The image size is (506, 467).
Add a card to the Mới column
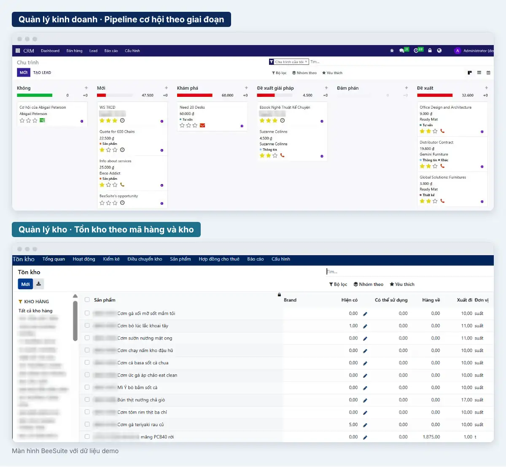click(x=166, y=88)
